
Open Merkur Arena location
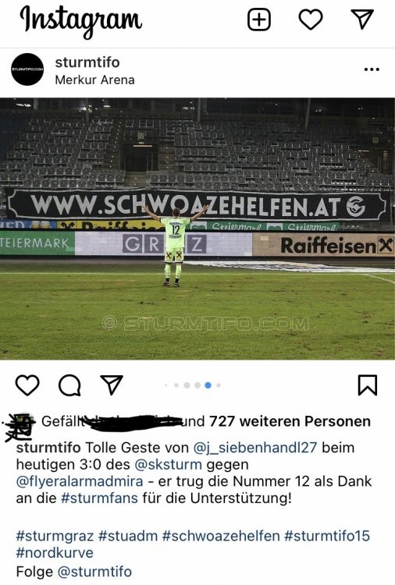(94, 80)
